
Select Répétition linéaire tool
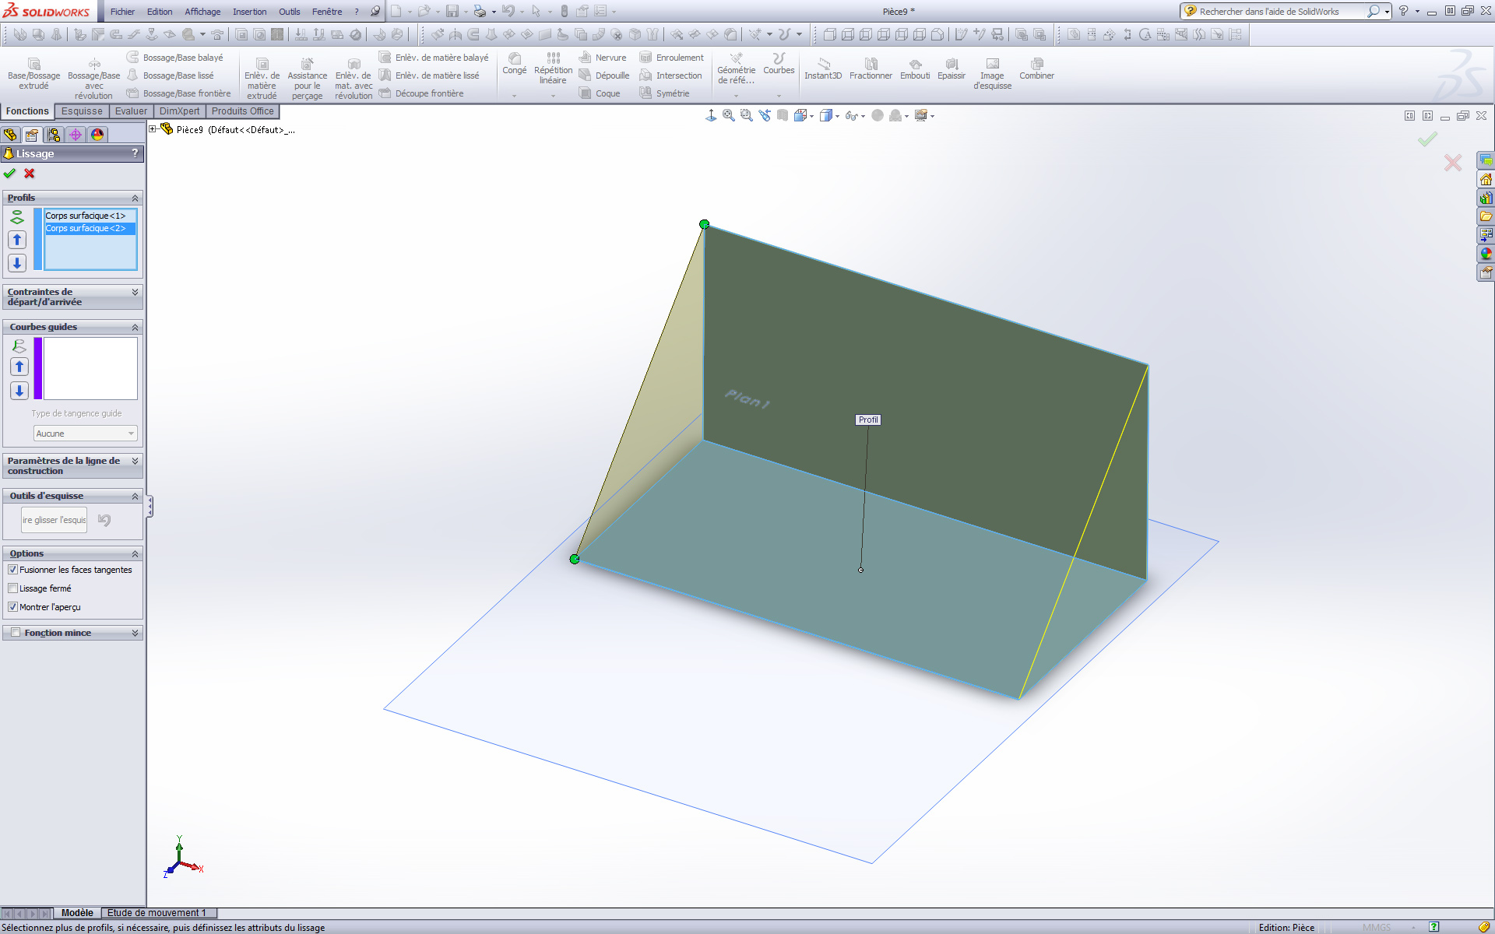click(553, 68)
